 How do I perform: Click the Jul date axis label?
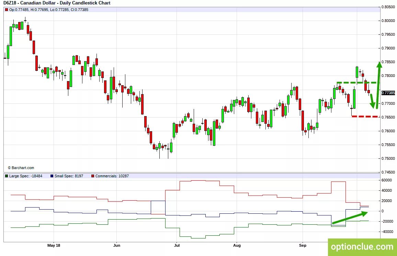point(177,245)
